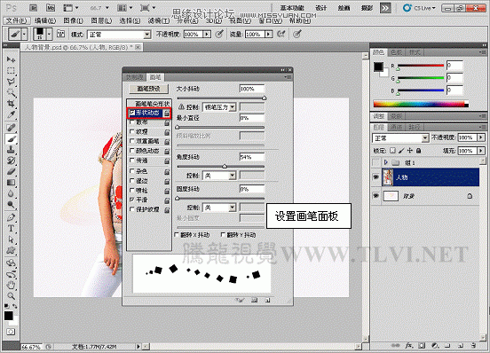Select the Move tool
Screen dimensions: 490x353
(x=11, y=59)
